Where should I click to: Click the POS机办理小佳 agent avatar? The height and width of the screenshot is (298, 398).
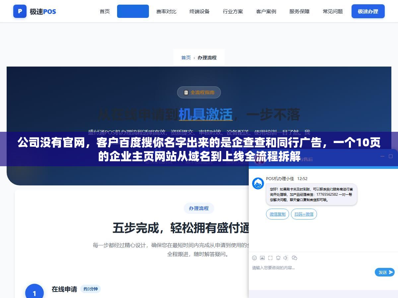tap(258, 183)
